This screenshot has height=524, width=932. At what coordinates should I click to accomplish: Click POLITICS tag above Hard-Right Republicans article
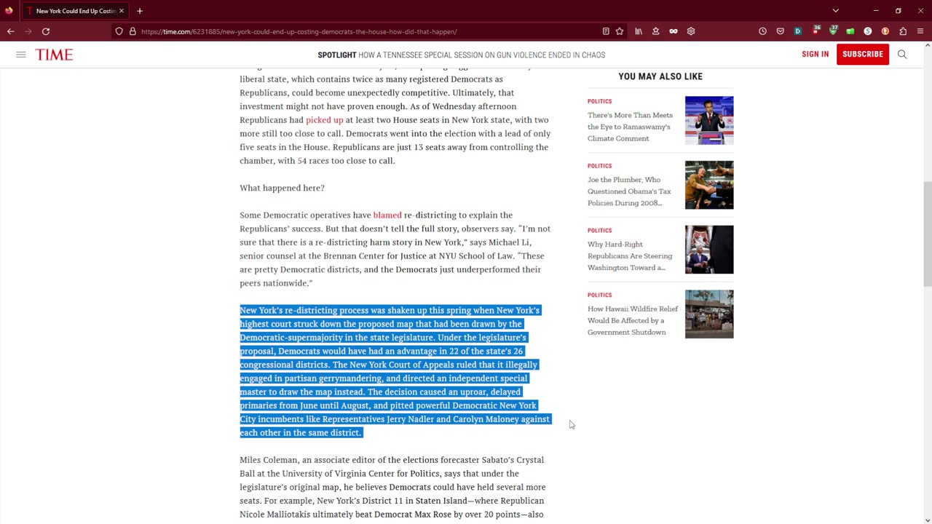(x=600, y=231)
